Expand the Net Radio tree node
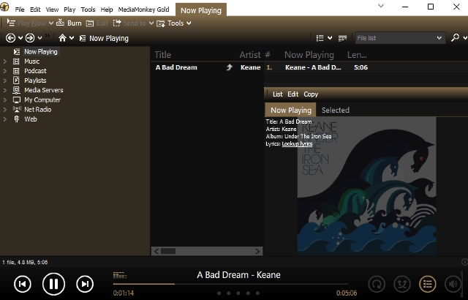 tap(5, 110)
